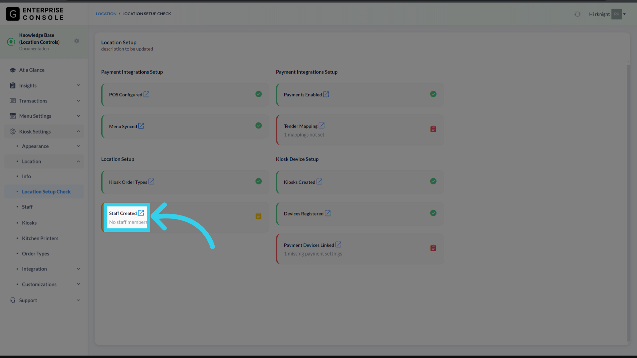The height and width of the screenshot is (358, 637).
Task: Click the Kiosk Order Types green checkmark
Action: (x=258, y=181)
